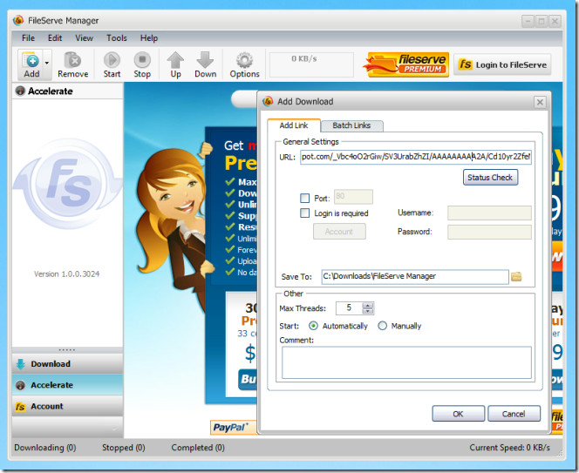Image resolution: width=579 pixels, height=473 pixels.
Task: Click the Accelerate panel header icon
Action: 20,91
